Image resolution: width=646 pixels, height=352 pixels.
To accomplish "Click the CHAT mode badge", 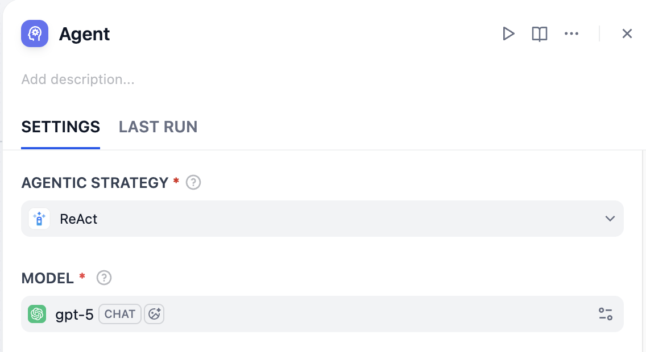I will [x=120, y=314].
